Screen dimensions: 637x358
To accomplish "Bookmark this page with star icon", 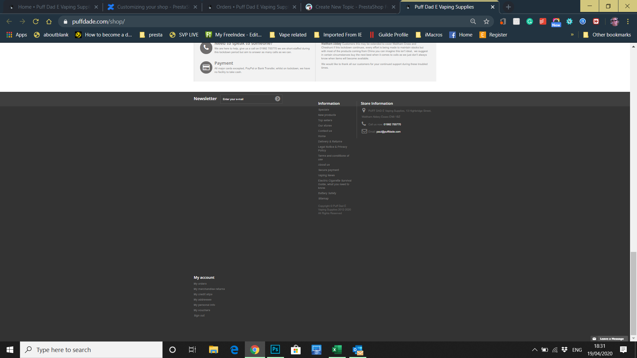I will 486,22.
